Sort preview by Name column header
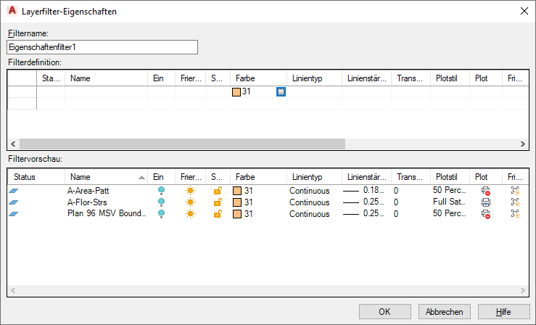 107,177
